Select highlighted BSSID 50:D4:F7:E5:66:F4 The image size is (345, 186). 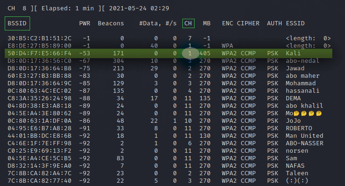point(39,53)
